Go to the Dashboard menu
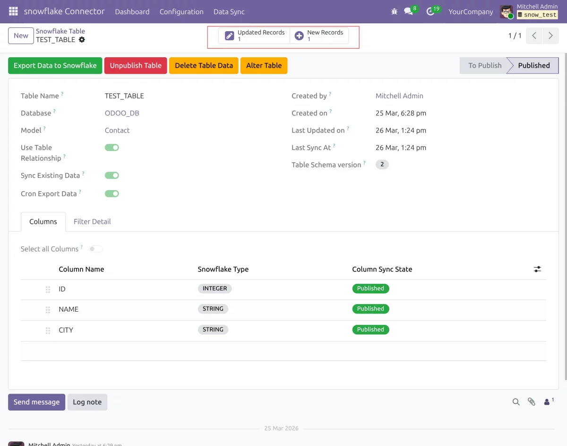 point(132,12)
